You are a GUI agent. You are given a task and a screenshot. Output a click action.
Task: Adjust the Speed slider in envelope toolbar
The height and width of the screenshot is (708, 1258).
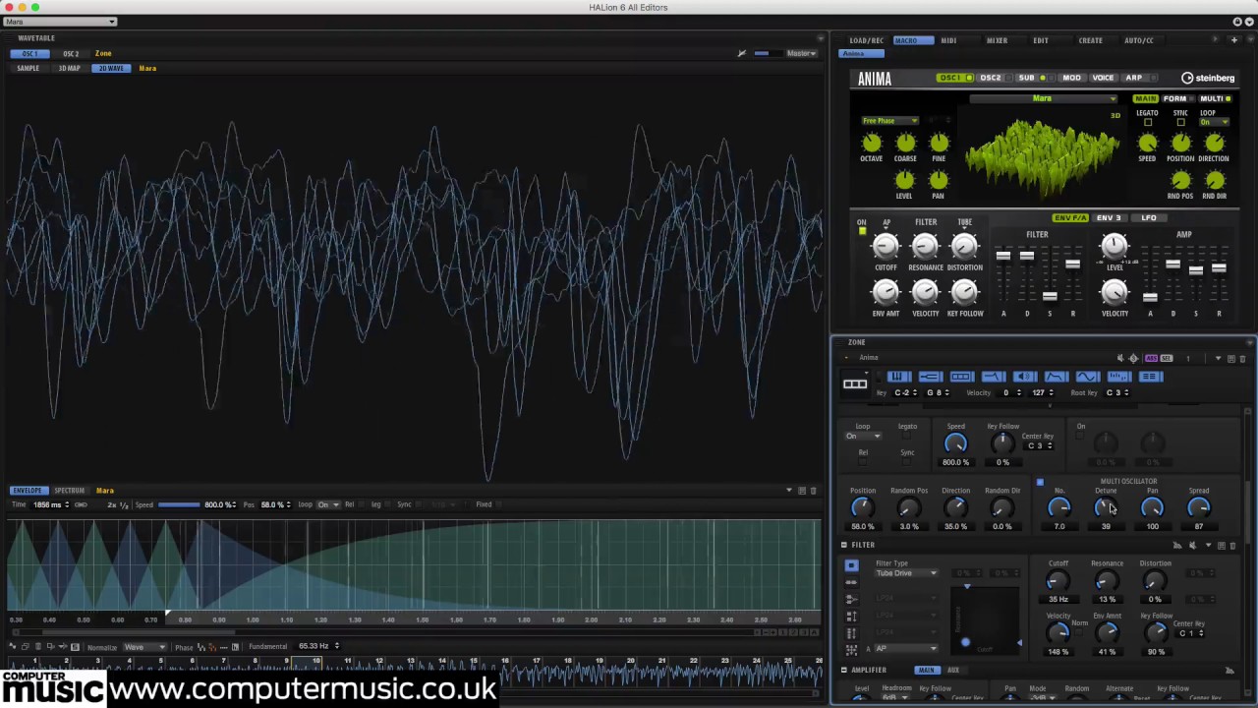pyautogui.click(x=180, y=504)
